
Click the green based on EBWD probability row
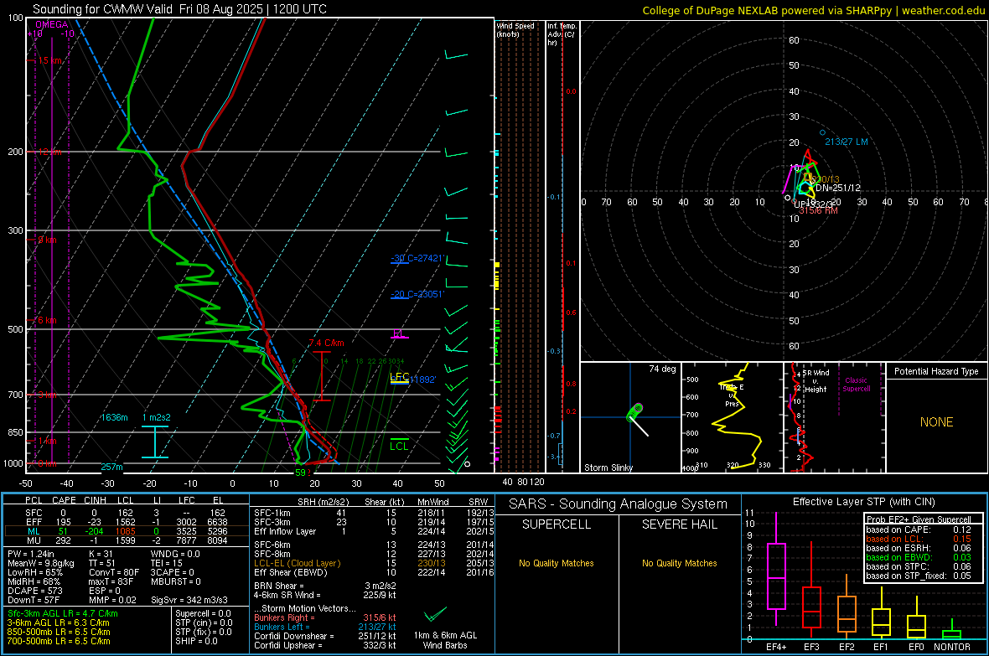(919, 557)
